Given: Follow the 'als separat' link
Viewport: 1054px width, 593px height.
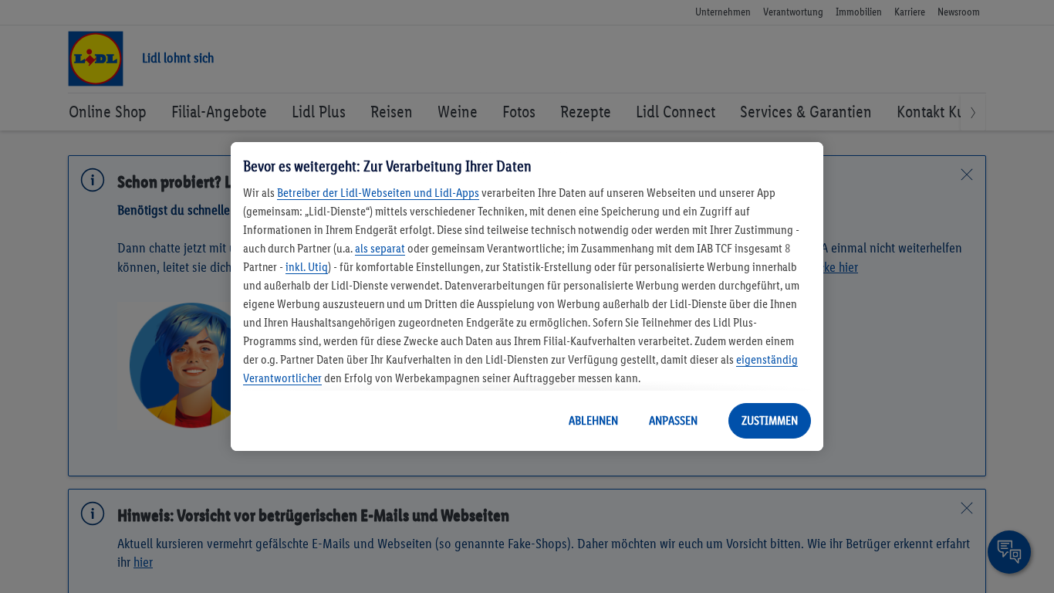Looking at the screenshot, I should 380,249.
